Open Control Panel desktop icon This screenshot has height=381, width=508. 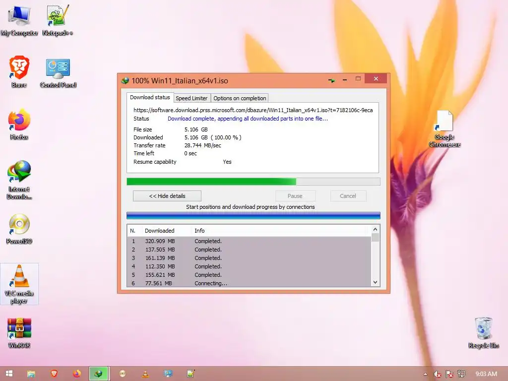point(58,73)
